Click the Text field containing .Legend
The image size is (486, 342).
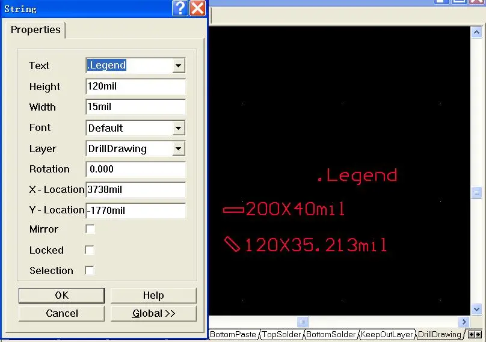click(x=129, y=66)
